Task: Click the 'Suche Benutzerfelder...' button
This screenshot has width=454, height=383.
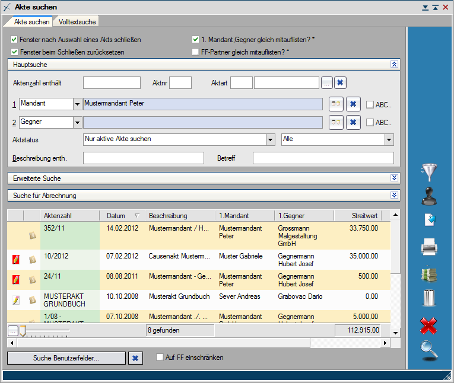Action: coord(66,358)
